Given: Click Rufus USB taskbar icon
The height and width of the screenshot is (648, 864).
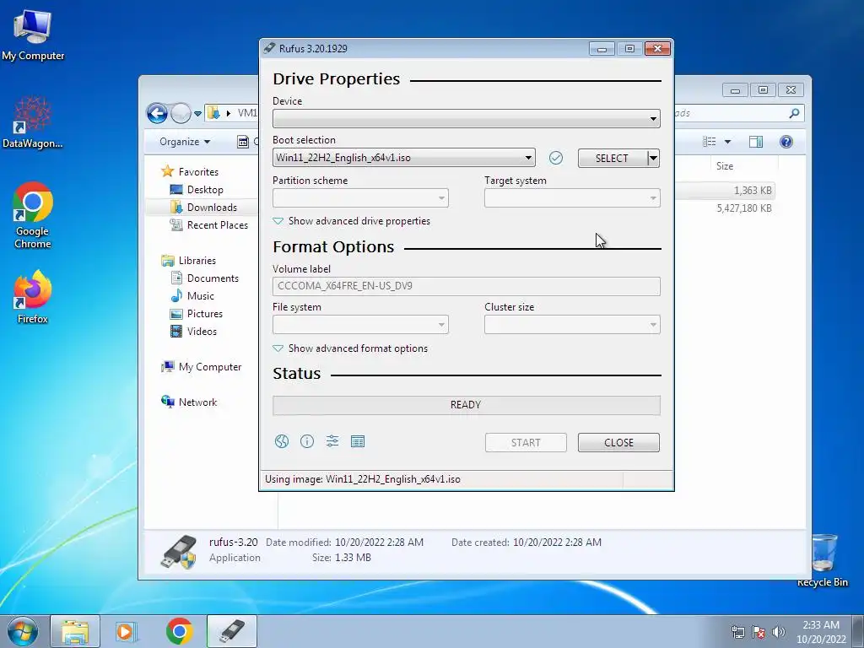Looking at the screenshot, I should (x=231, y=631).
